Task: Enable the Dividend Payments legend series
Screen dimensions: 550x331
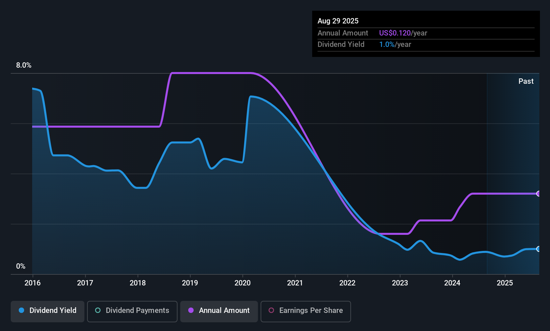Action: click(132, 311)
